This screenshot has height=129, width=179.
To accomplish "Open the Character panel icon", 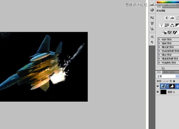I will point(152,37).
